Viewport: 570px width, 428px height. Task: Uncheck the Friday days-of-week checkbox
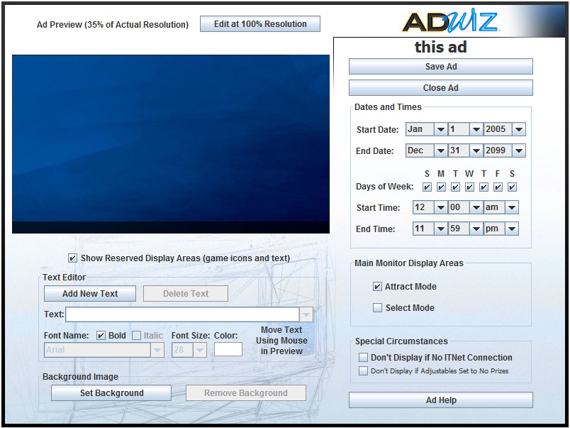pyautogui.click(x=498, y=187)
